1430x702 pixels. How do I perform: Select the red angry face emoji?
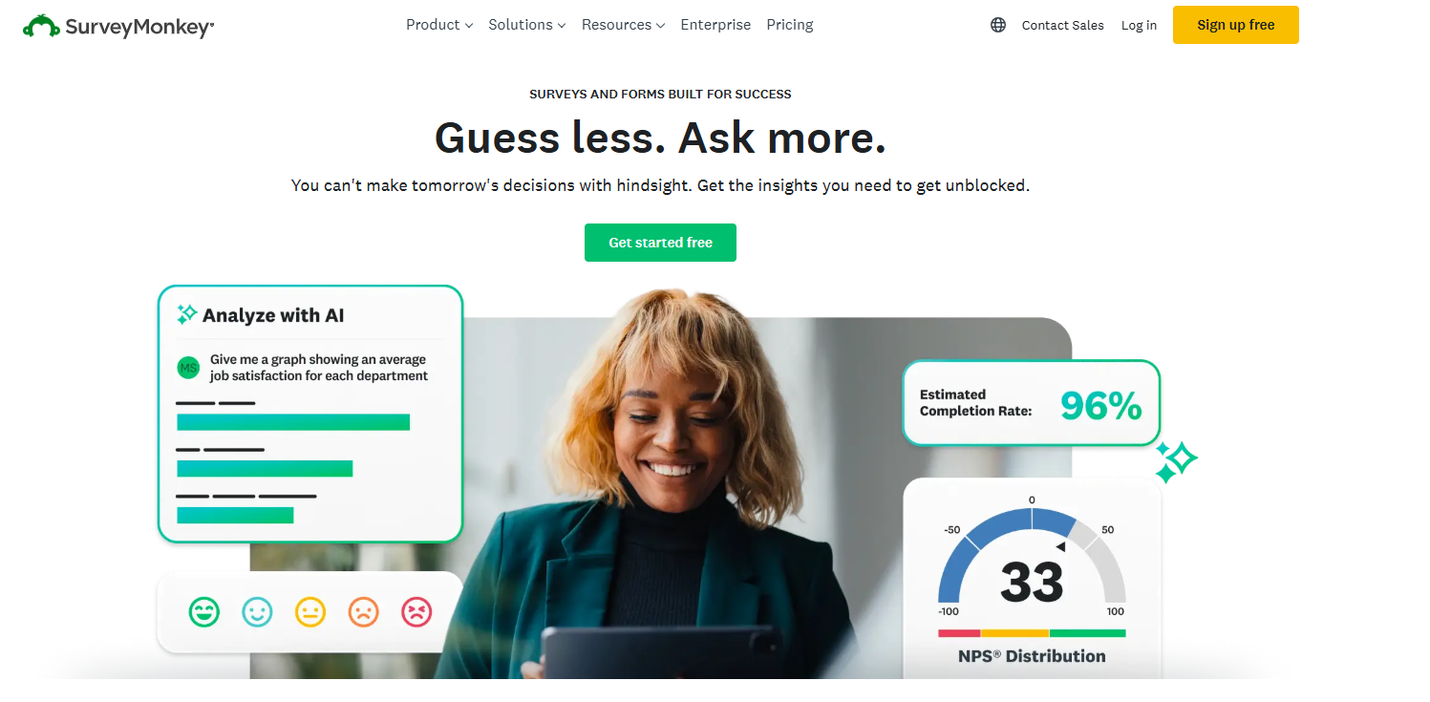pyautogui.click(x=416, y=611)
